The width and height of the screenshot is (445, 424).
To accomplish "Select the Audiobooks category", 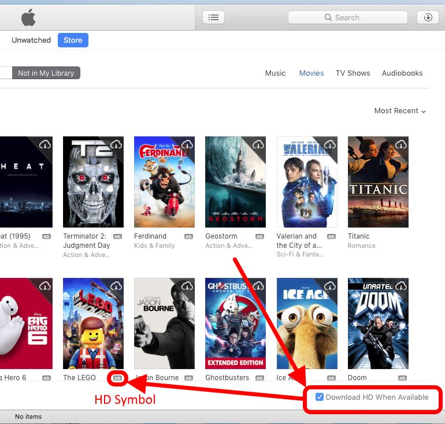I will [402, 73].
